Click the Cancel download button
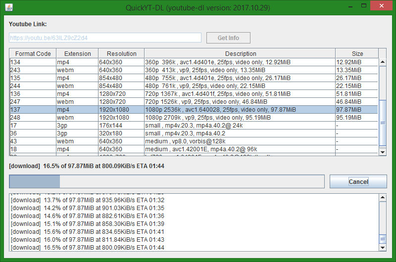 [358, 181]
